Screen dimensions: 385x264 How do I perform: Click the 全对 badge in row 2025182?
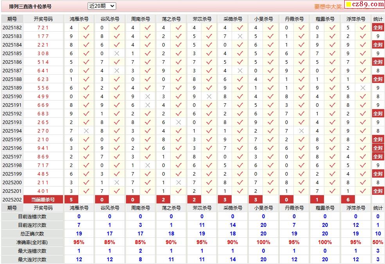[x=378, y=28]
